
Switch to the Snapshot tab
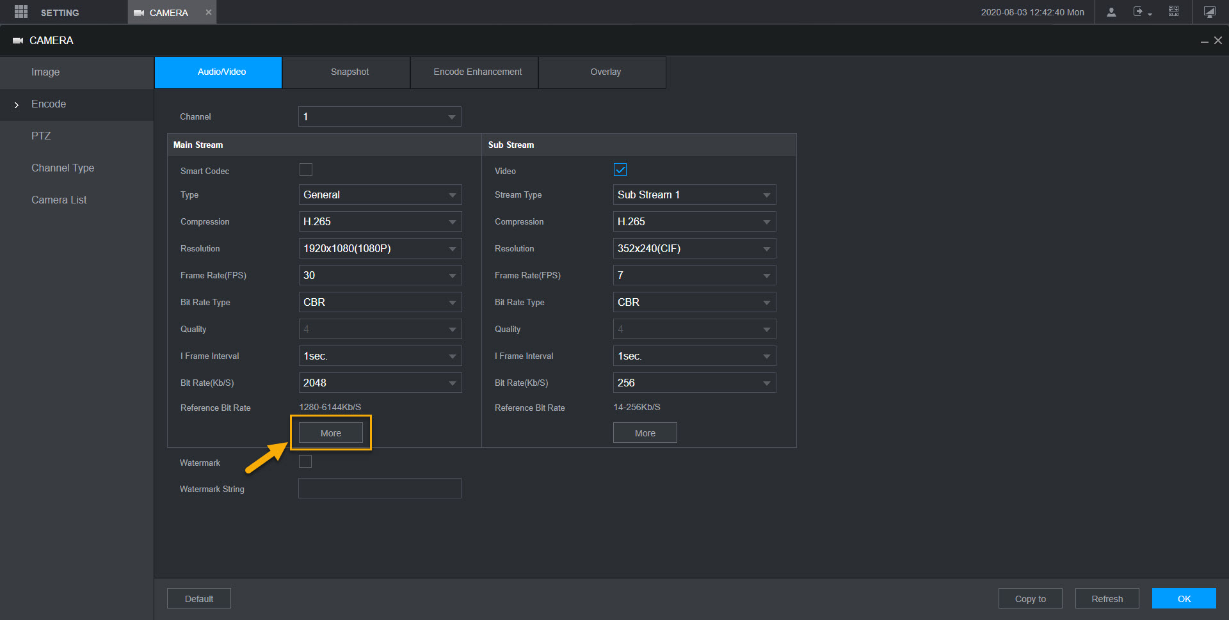pos(349,72)
